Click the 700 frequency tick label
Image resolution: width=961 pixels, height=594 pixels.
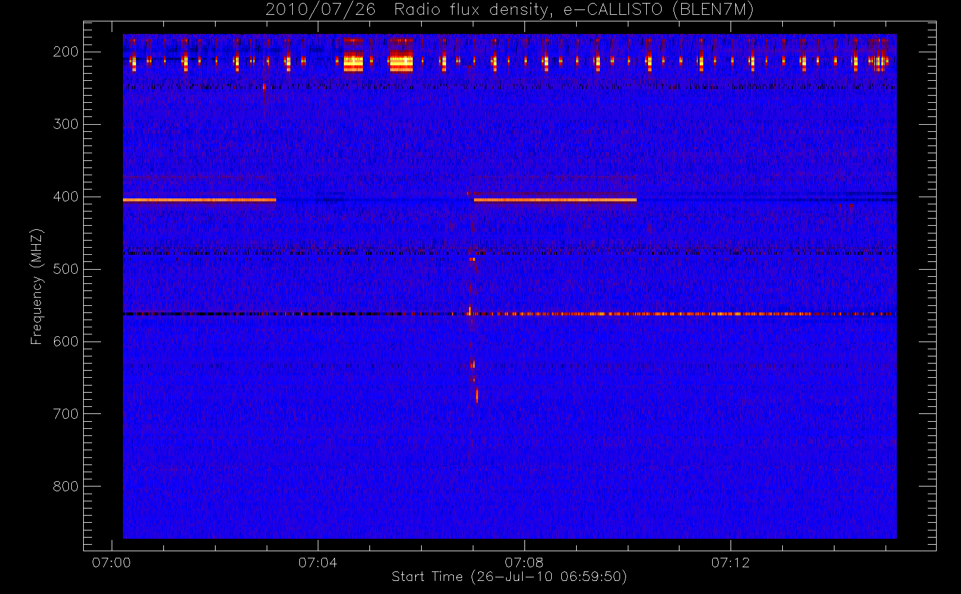[x=66, y=414]
